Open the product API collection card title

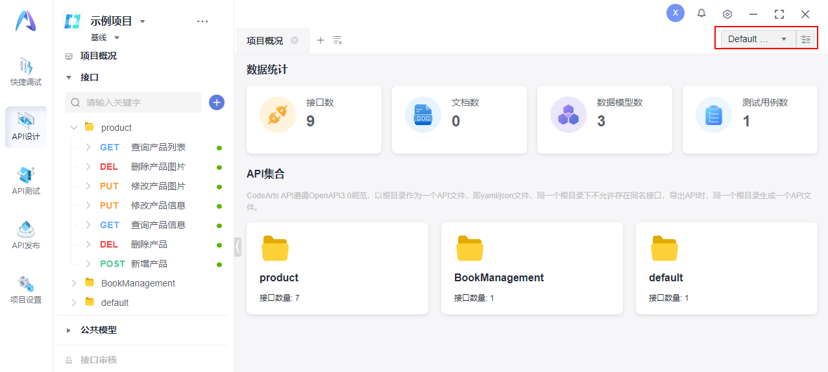(x=279, y=277)
